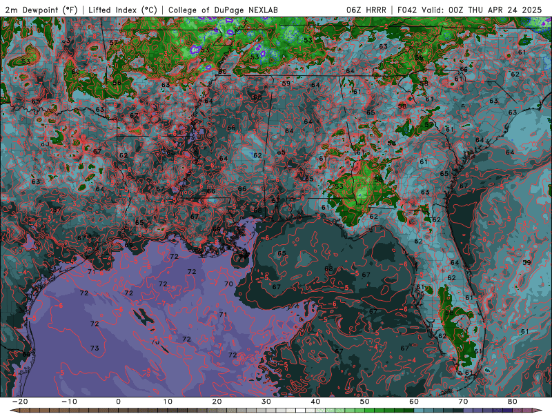The width and height of the screenshot is (552, 414).
Task: Click the "50" label on the color scale
Action: [x=365, y=402]
